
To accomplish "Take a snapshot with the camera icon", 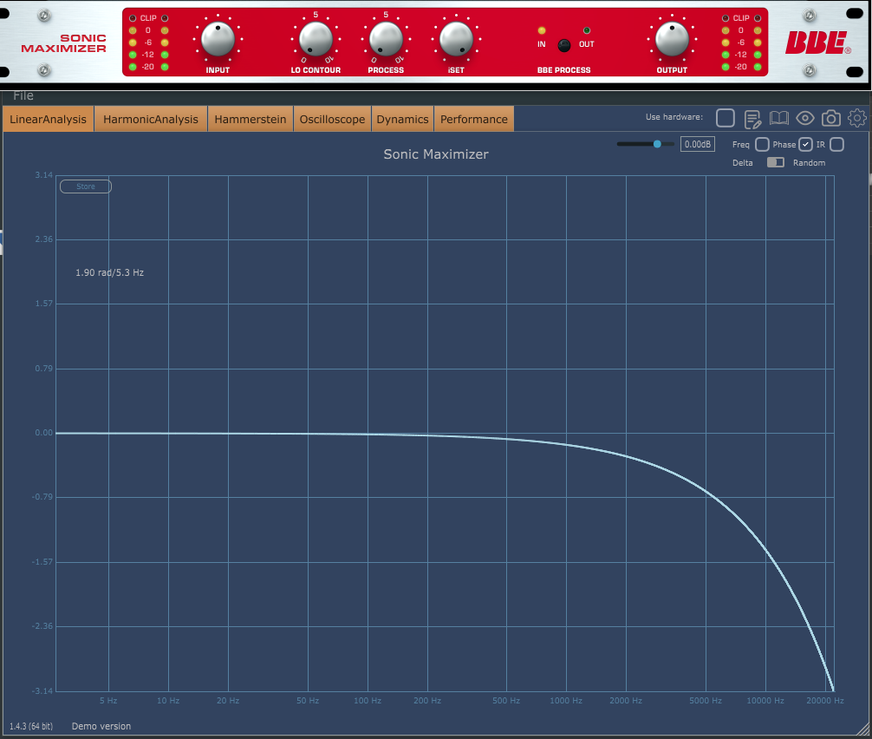I will (831, 118).
